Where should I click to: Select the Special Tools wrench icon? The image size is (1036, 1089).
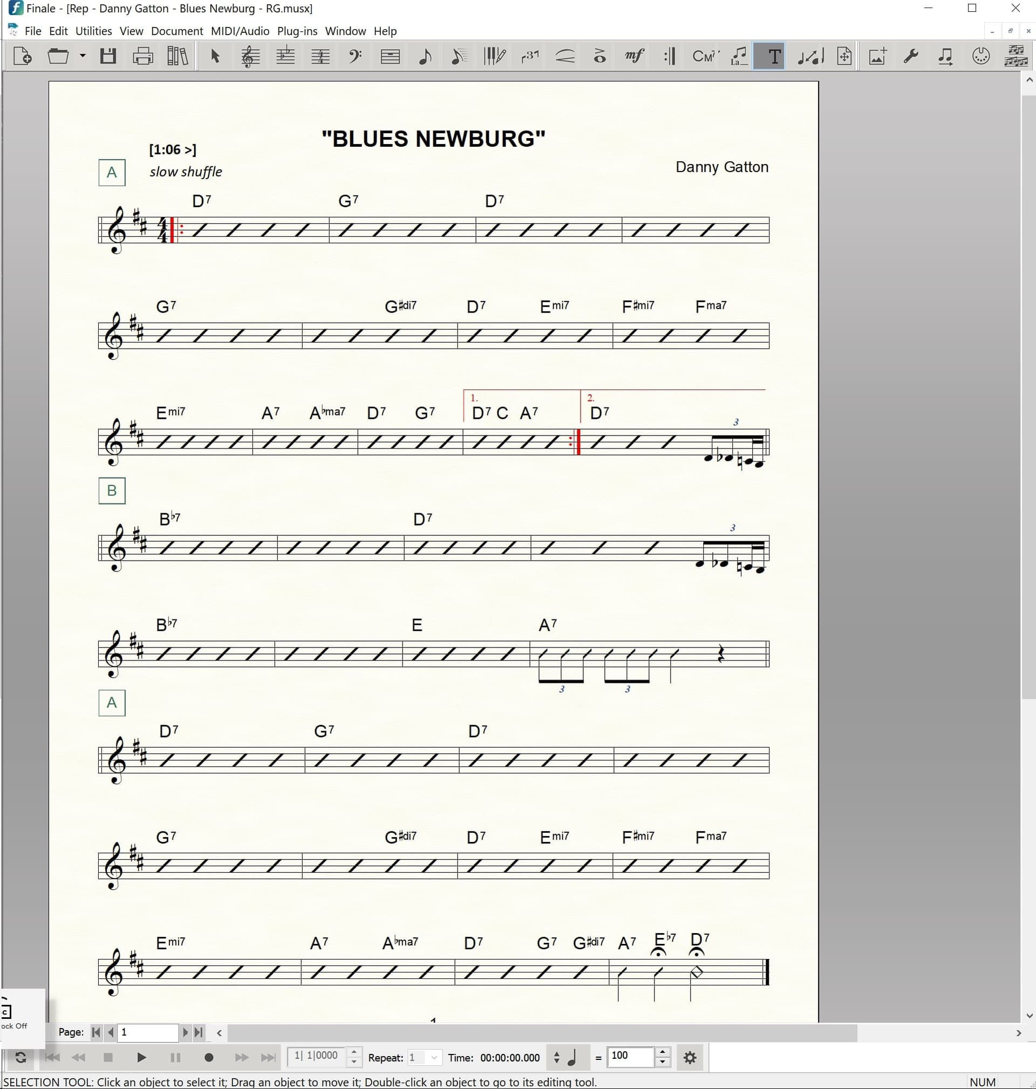[x=911, y=56]
